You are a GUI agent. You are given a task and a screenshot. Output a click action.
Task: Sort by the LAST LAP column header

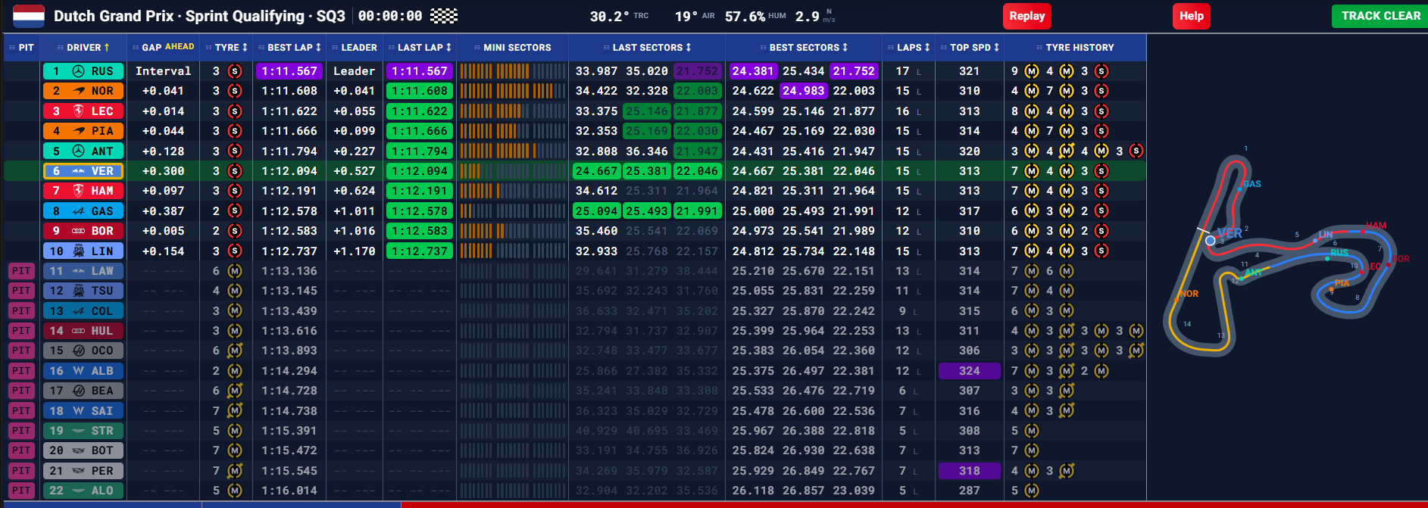coord(420,47)
